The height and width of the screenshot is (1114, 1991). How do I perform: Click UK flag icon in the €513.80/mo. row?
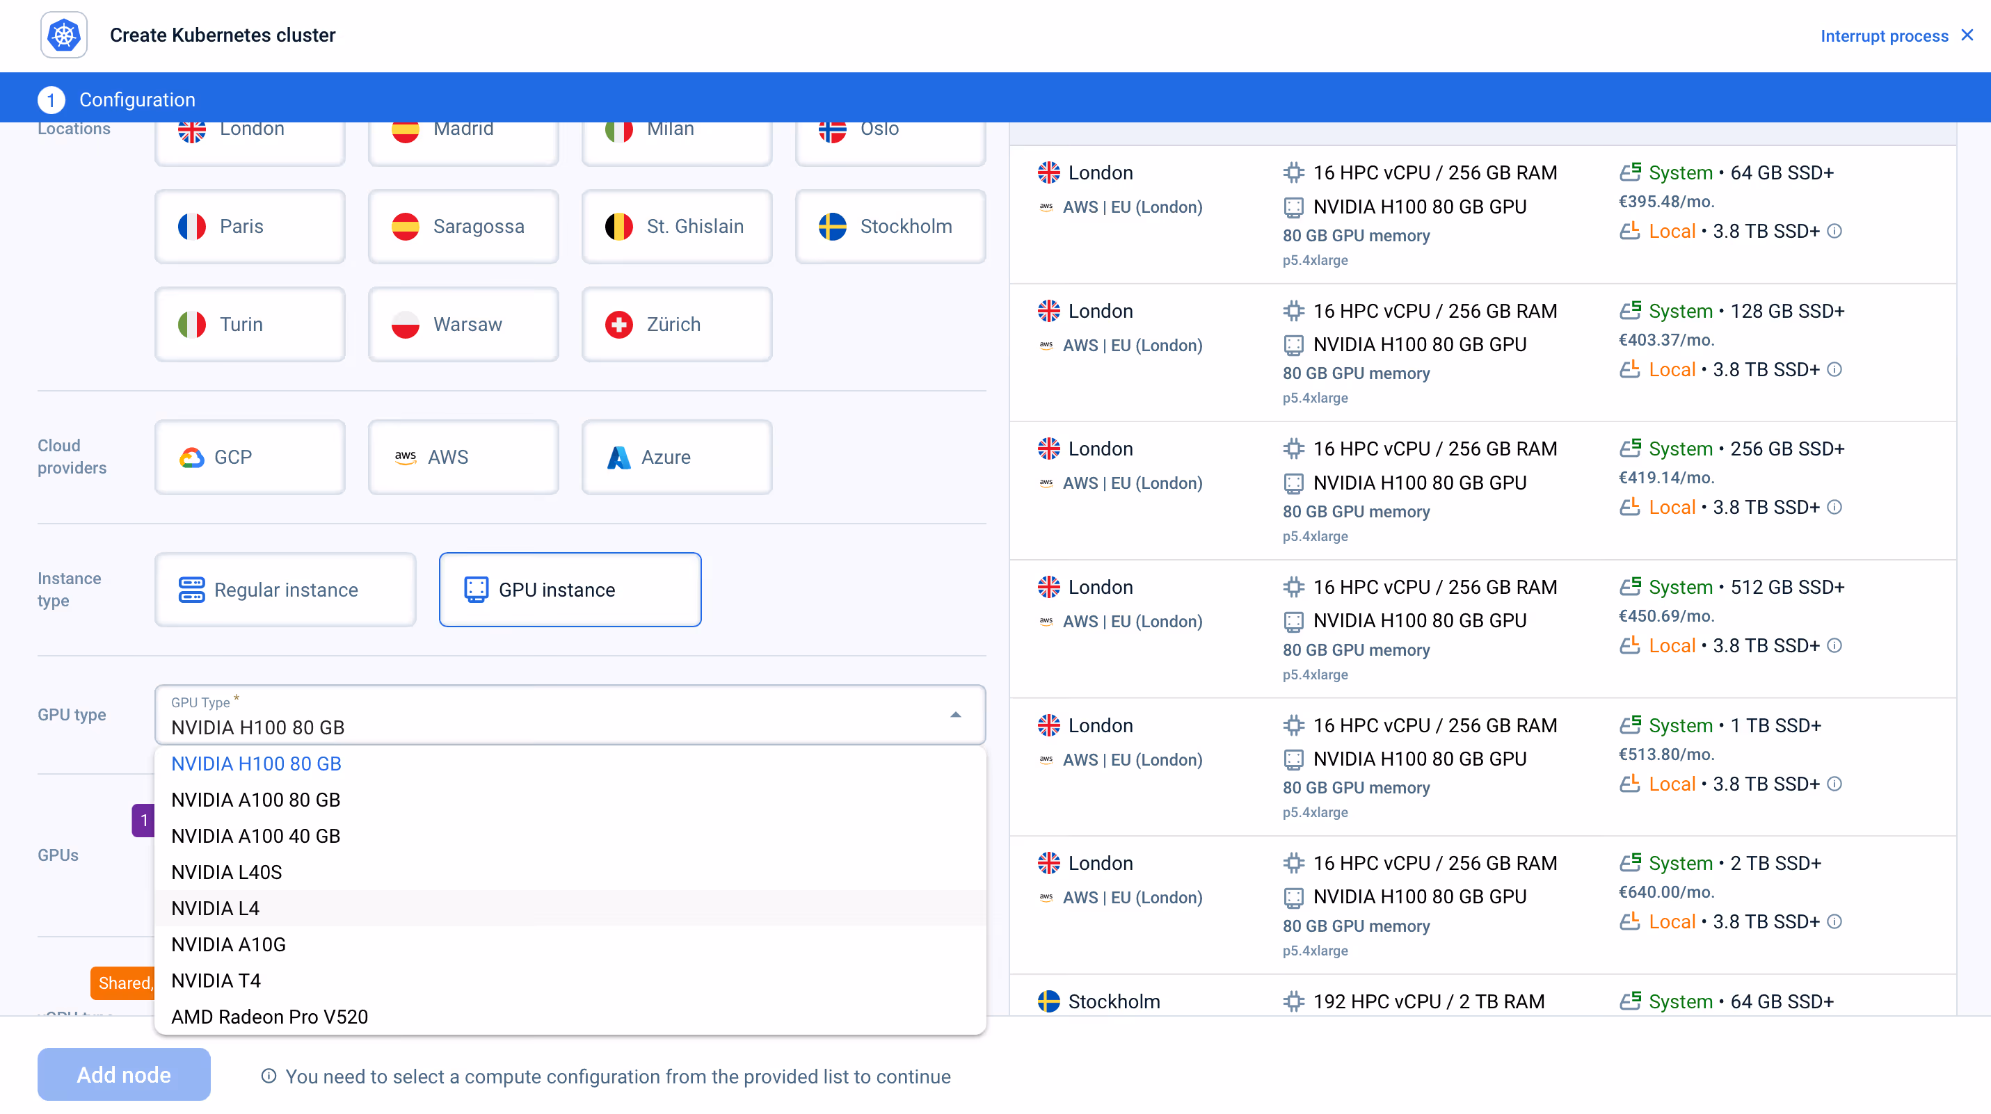(x=1048, y=725)
